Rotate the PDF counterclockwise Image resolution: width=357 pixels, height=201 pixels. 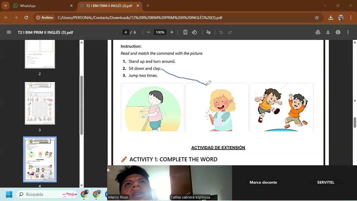194,32
